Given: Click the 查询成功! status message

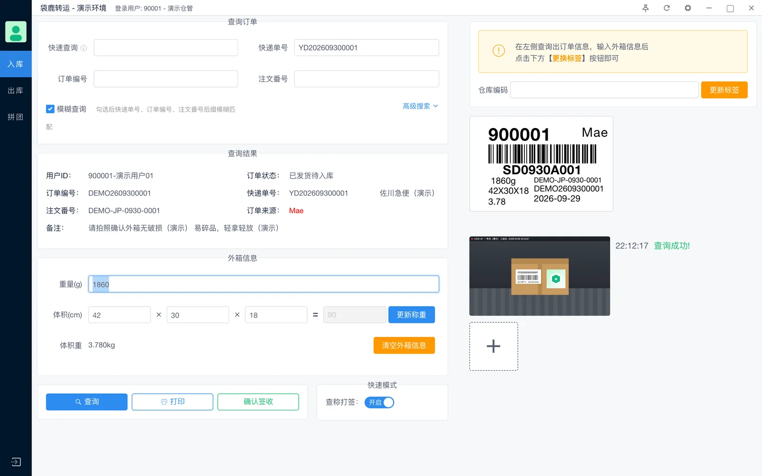Looking at the screenshot, I should click(x=672, y=246).
